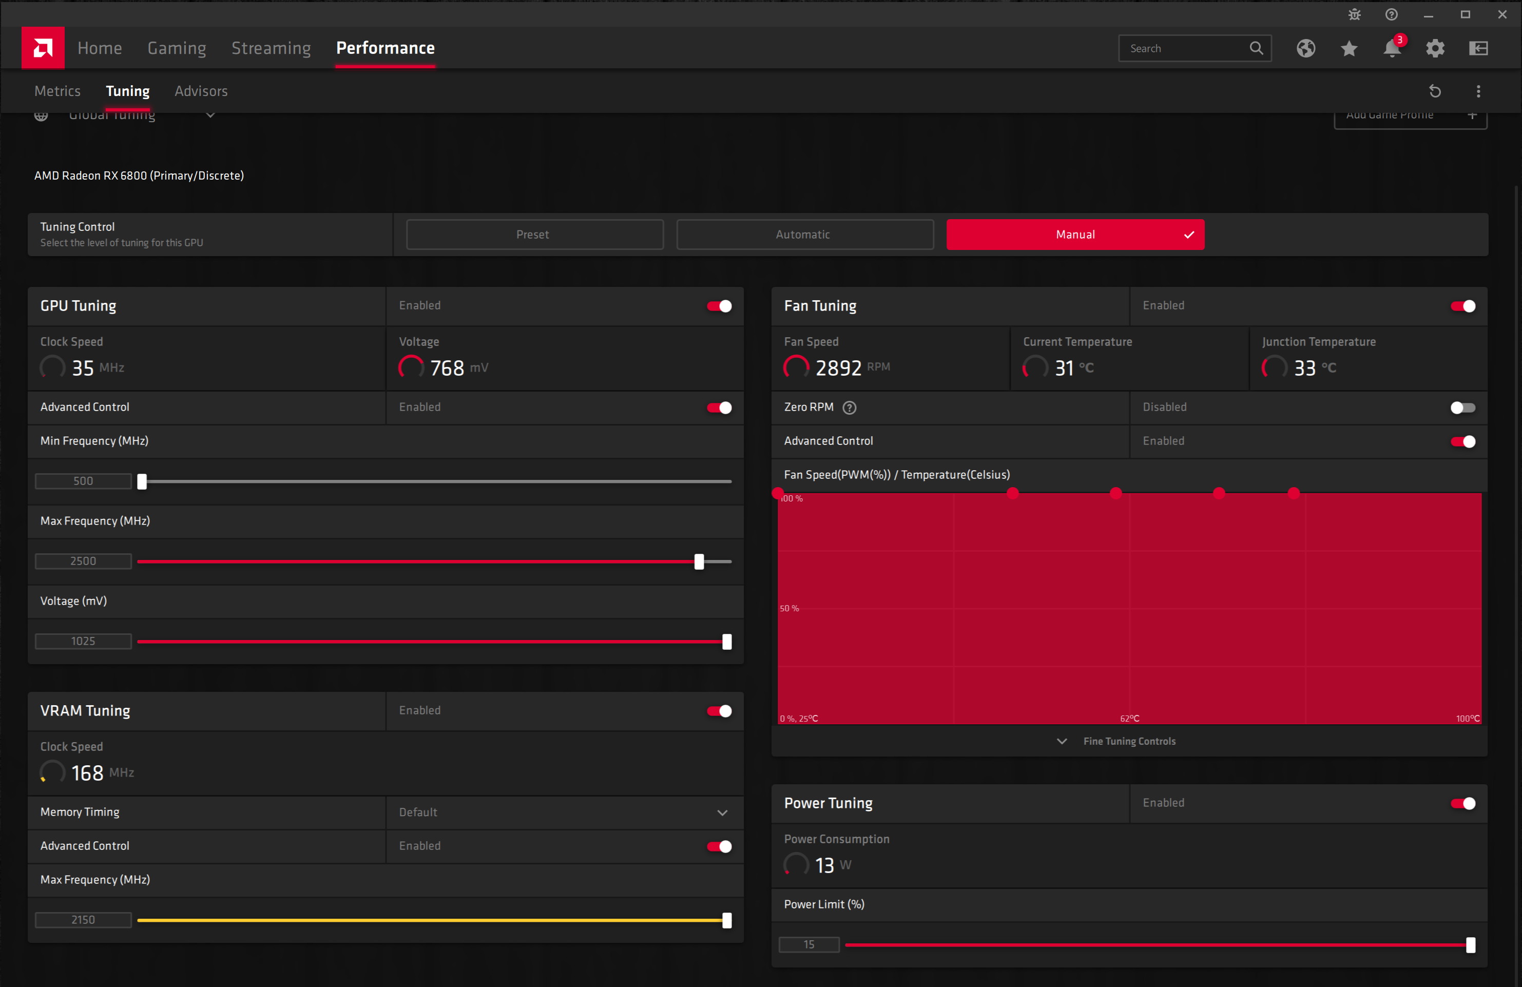This screenshot has height=987, width=1522.
Task: Choose the Preset tuning control
Action: coord(534,235)
